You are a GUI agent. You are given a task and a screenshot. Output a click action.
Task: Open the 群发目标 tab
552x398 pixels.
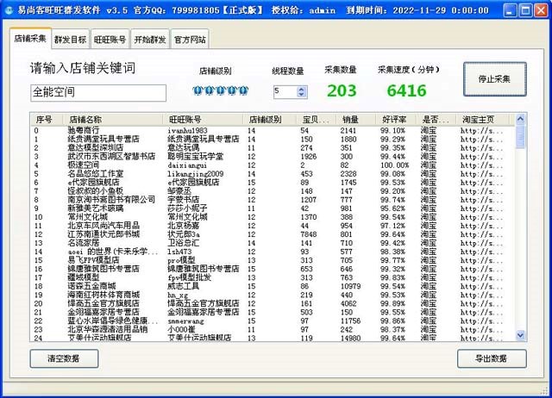(71, 40)
